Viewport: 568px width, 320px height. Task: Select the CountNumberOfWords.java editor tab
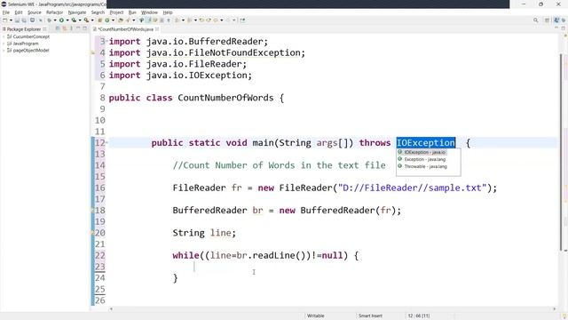(126, 29)
